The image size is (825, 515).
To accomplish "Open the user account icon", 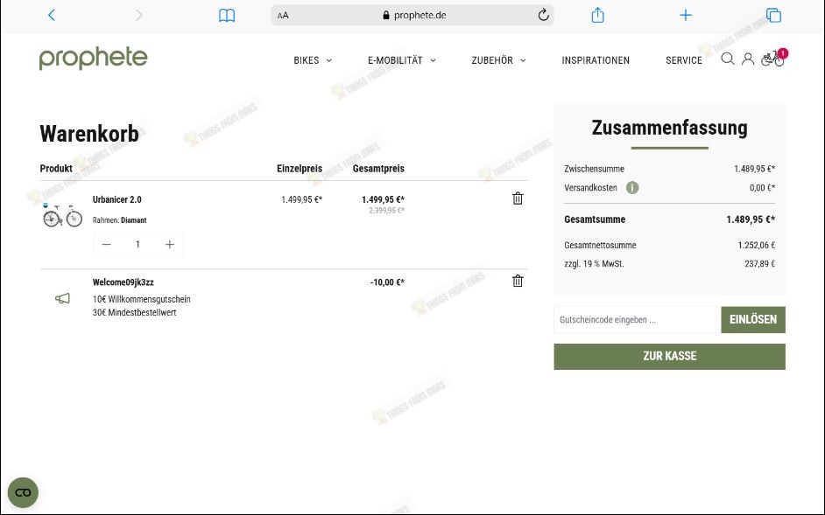I will point(748,59).
